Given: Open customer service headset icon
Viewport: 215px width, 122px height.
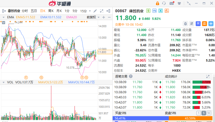Looking at the screenshot, I should point(164,3).
